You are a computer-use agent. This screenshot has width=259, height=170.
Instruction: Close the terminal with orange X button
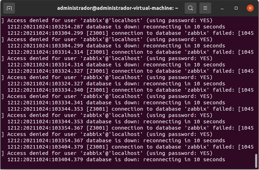point(250,8)
